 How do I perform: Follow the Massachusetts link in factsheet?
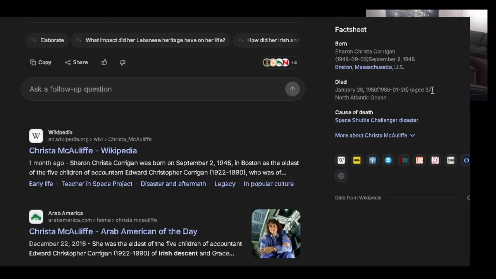click(x=373, y=67)
